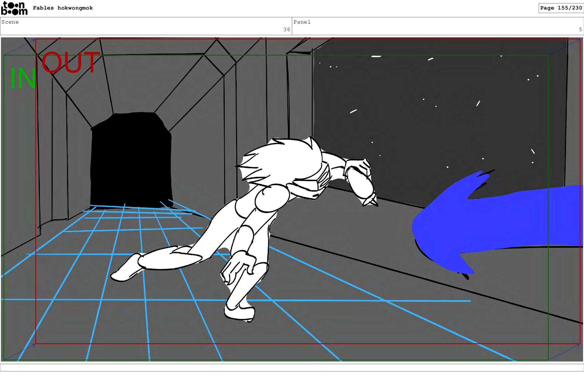Viewport: 584px width, 377px height.
Task: Click the Toon Boom logo
Action: click(14, 8)
